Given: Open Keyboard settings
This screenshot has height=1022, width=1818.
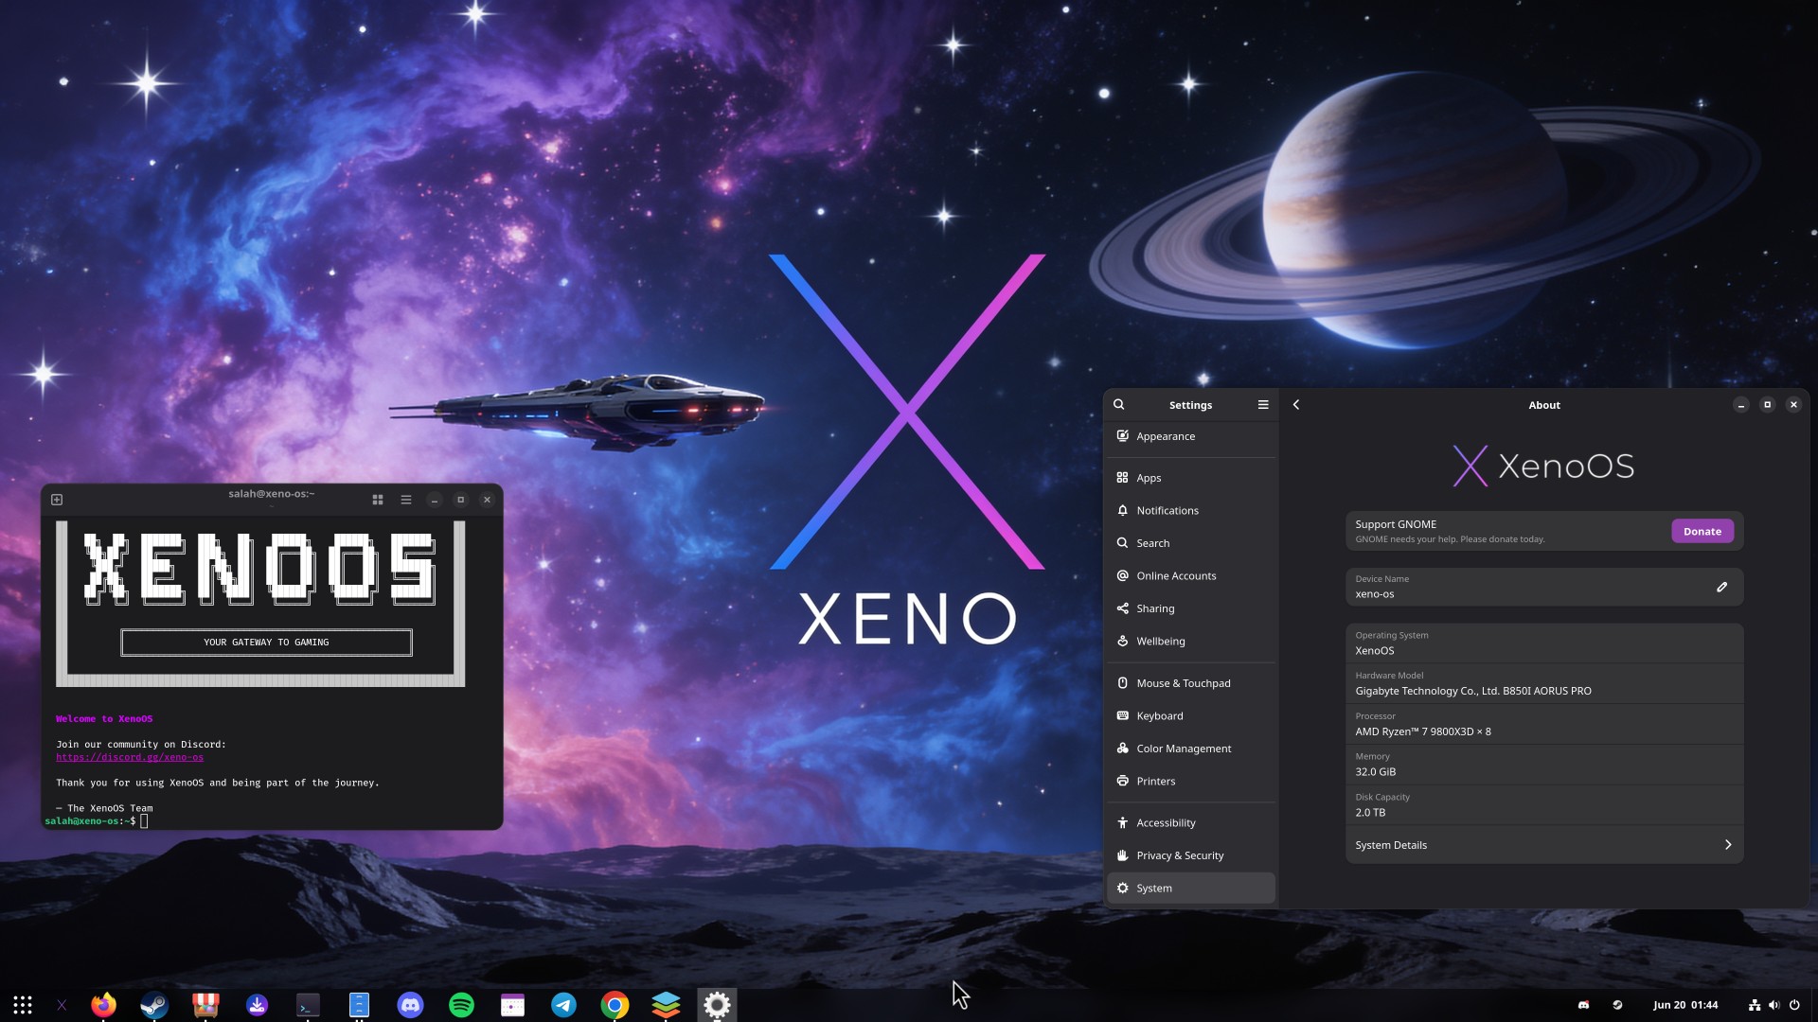Looking at the screenshot, I should [x=1191, y=715].
